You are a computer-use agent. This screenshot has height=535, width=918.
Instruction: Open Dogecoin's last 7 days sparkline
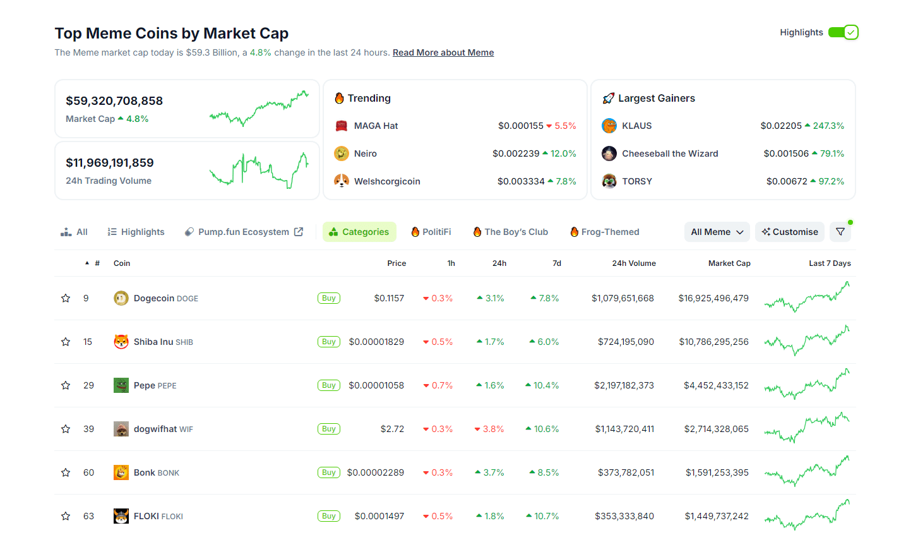[807, 298]
